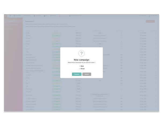This screenshot has width=165, height=129.
Task: Open the Products menu item
Action: pos(53,16)
